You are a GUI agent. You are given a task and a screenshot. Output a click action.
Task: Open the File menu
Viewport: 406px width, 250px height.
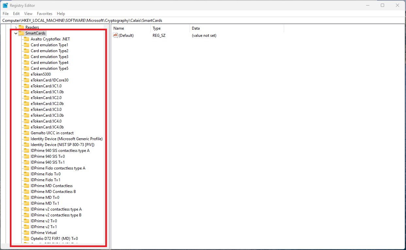(x=6, y=14)
